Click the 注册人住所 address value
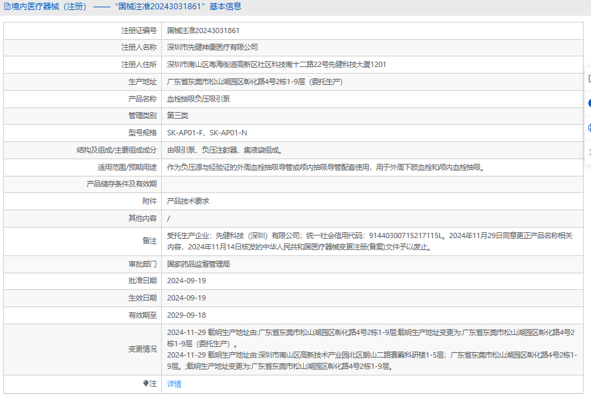Screen dimensions: 591x400 click(276, 65)
